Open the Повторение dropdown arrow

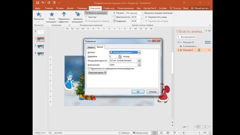click(x=139, y=65)
